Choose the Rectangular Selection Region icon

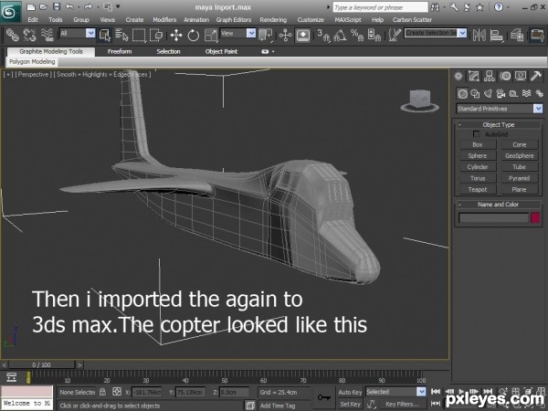point(139,35)
